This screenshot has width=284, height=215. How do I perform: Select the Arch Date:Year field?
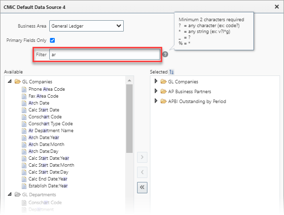[44, 138]
